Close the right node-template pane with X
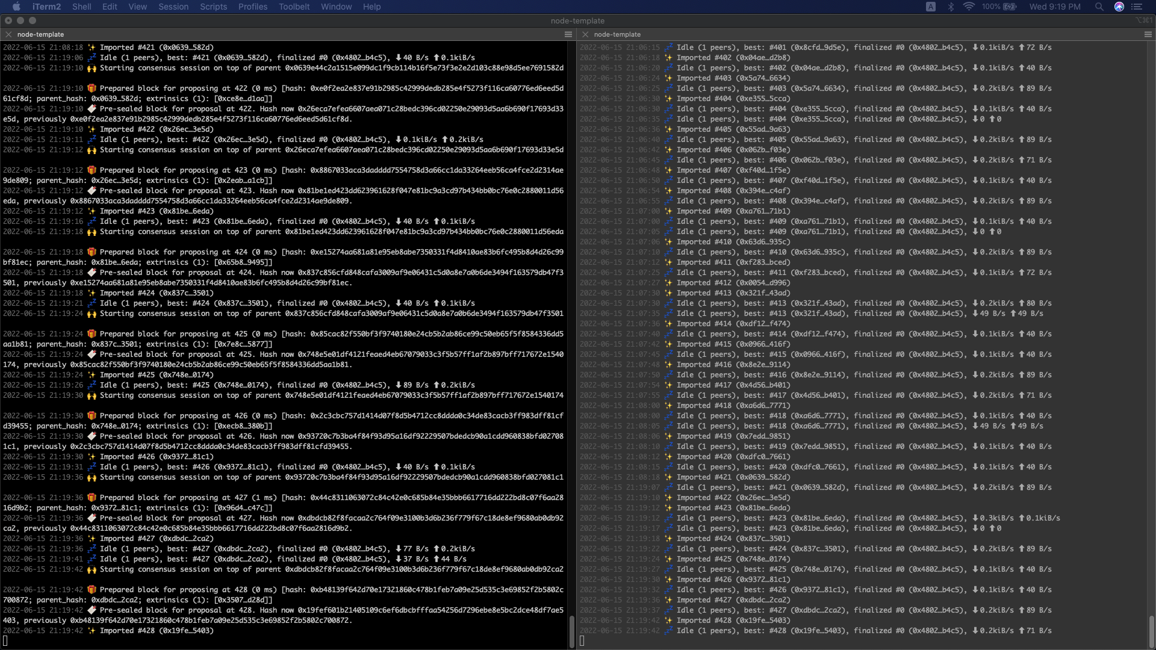Screen dimensions: 1156x650 [x=585, y=34]
